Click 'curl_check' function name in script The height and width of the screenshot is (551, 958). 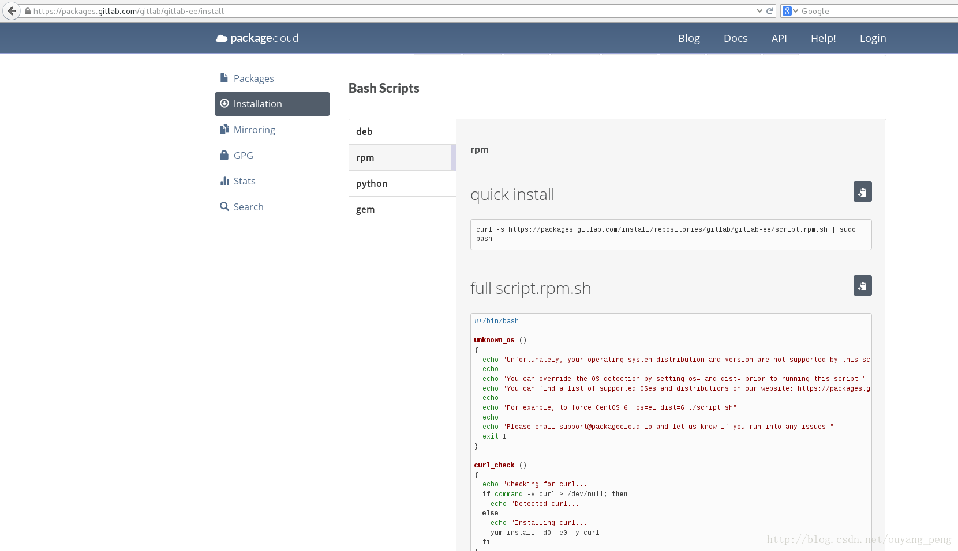[494, 465]
